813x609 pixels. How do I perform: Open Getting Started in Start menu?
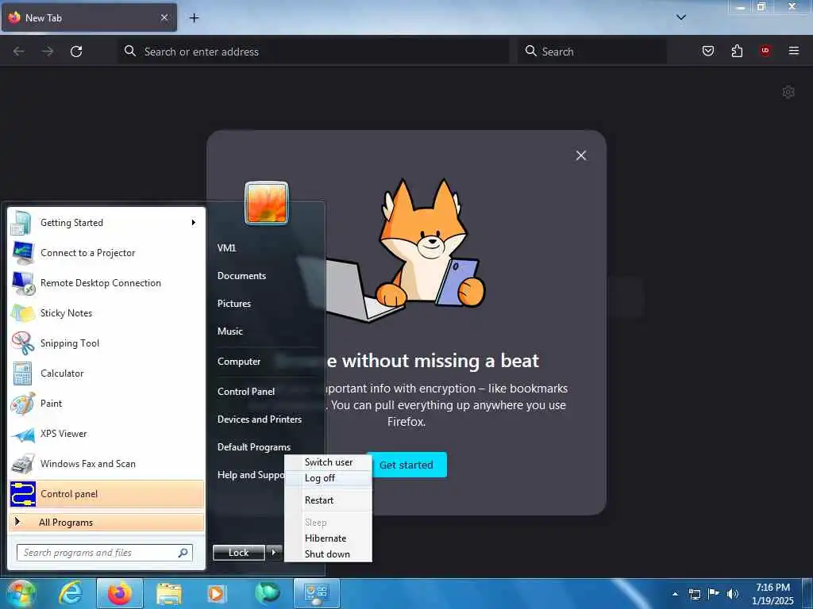pos(106,223)
